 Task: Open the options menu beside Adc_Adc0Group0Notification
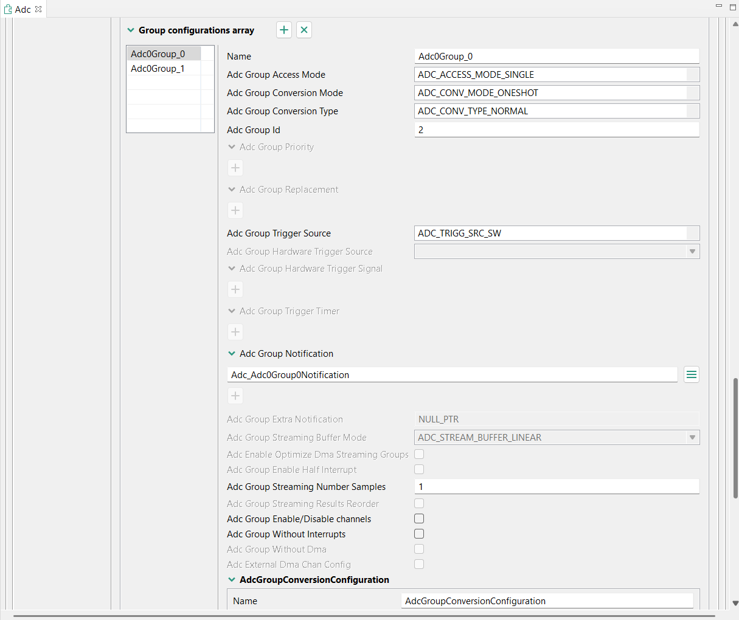coord(691,374)
